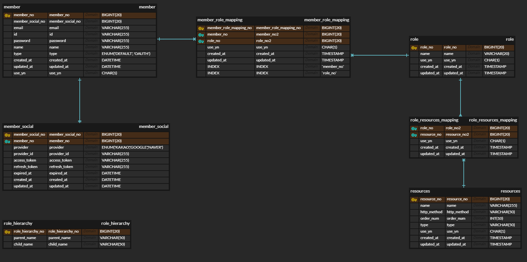
Task: Select the cyan foreign key icon beside member_no2 row
Action: (x=201, y=35)
